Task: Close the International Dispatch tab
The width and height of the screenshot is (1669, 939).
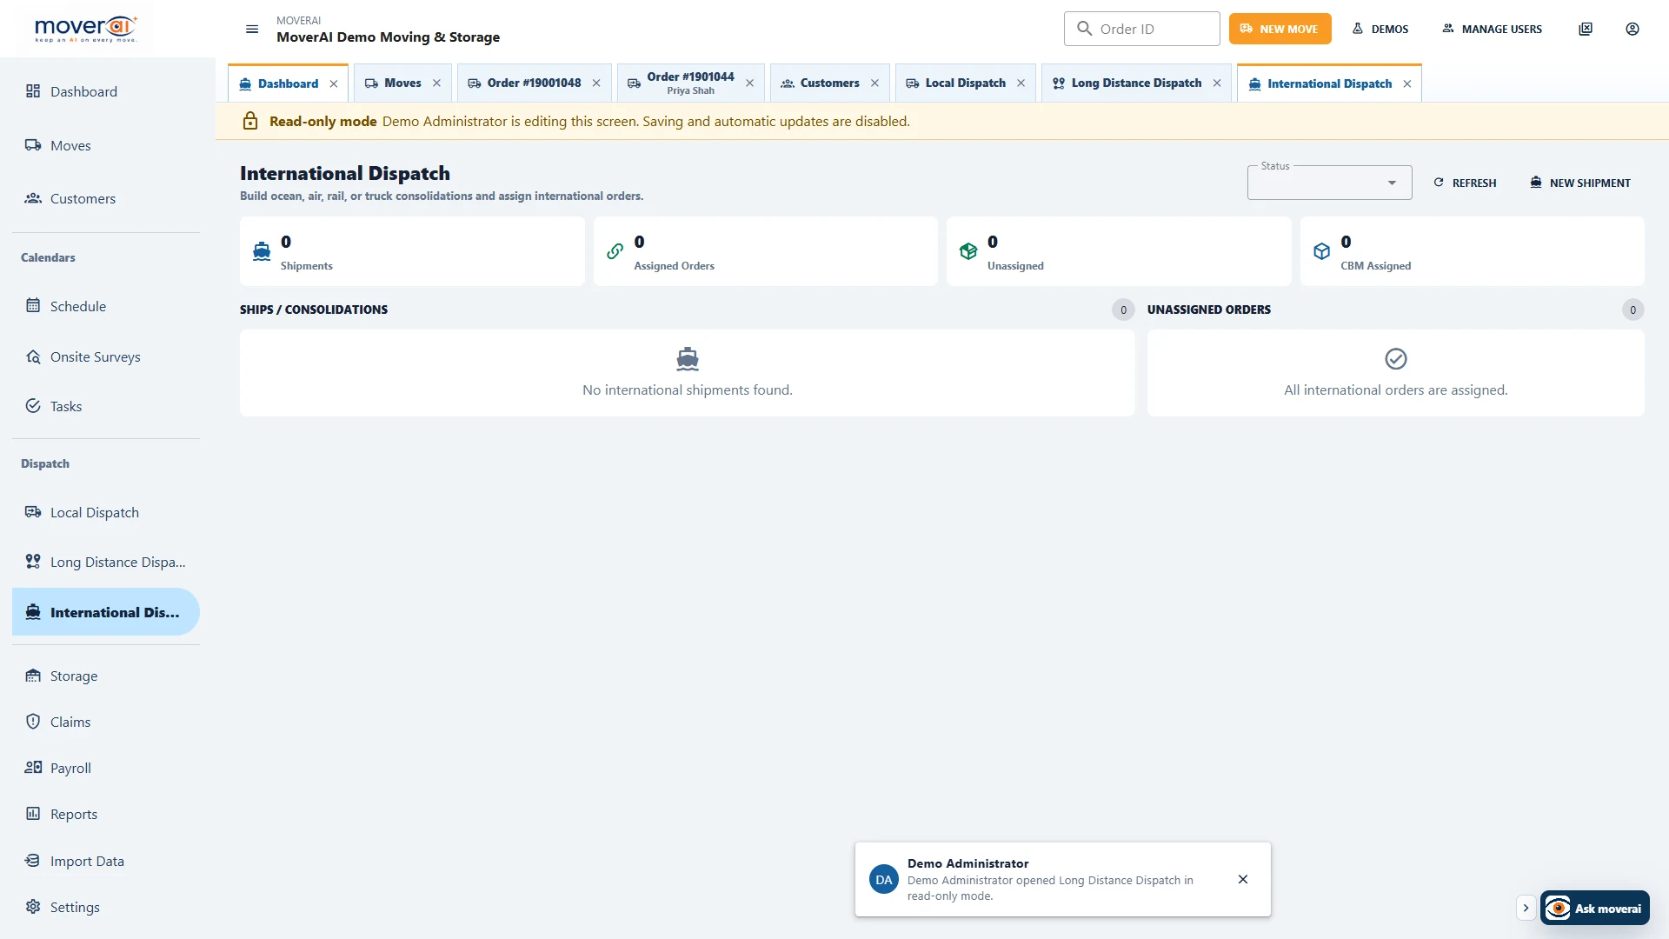Action: point(1407,83)
